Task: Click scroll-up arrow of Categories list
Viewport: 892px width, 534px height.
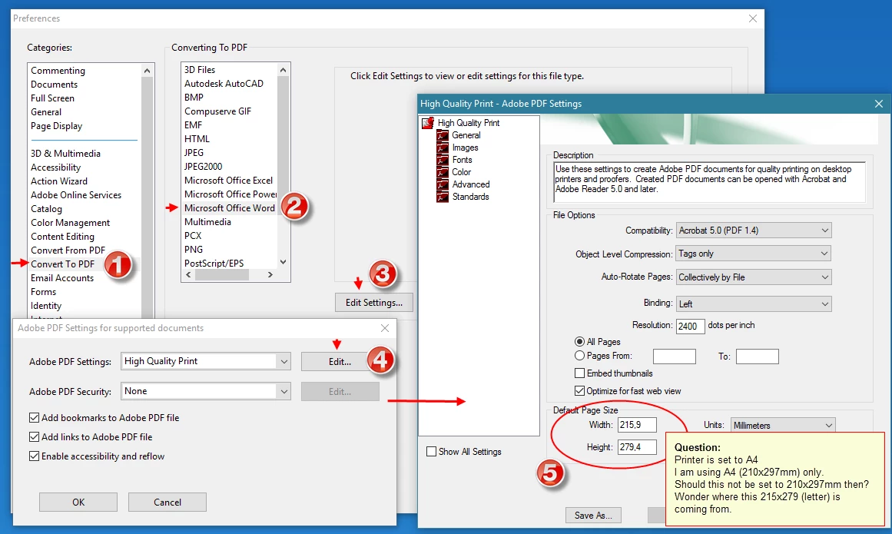Action: click(x=148, y=71)
